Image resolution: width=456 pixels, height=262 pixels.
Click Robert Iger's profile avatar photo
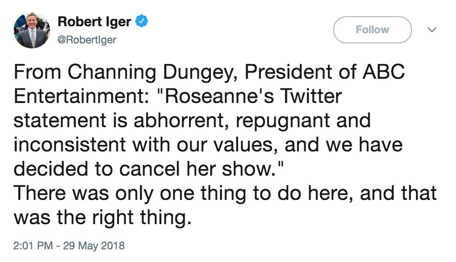(x=32, y=30)
